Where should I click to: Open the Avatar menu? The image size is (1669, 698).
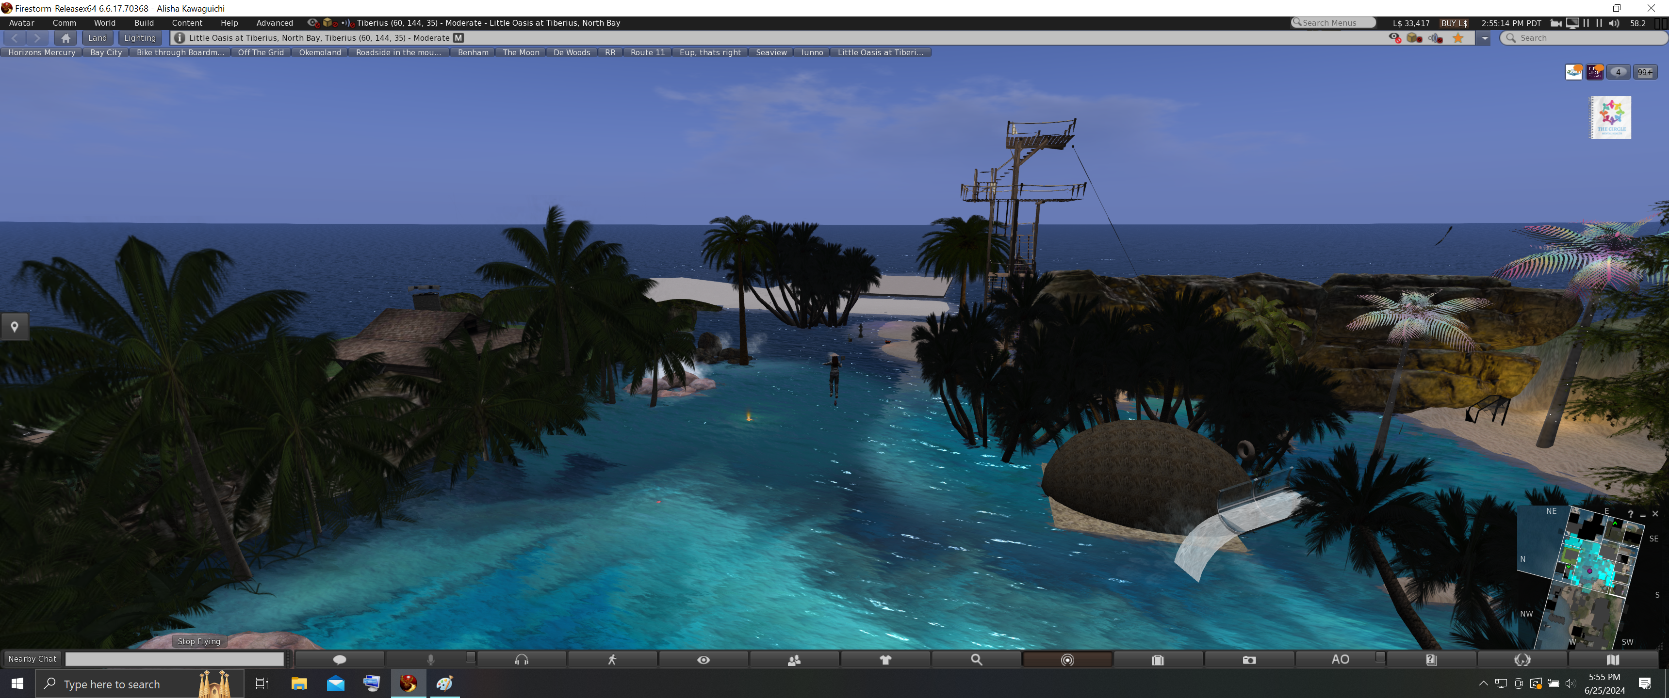point(21,23)
